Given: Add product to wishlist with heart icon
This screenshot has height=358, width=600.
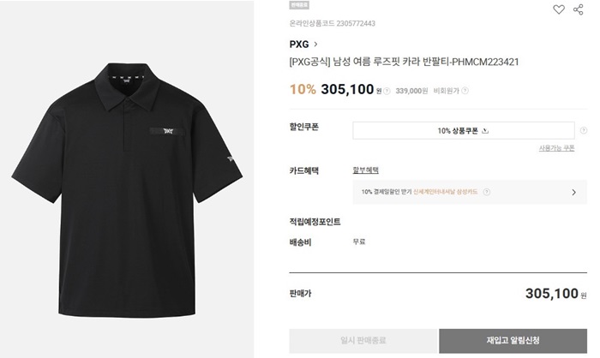Looking at the screenshot, I should (x=559, y=9).
